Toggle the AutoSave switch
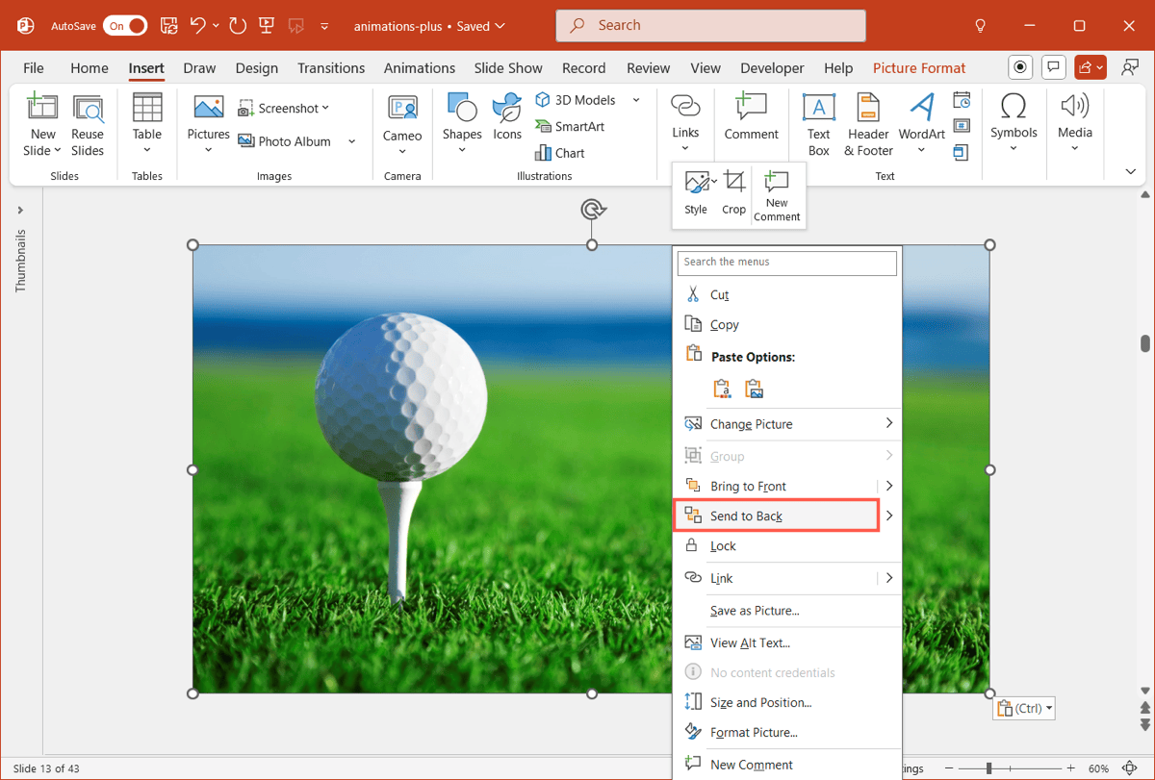Screen dimensions: 1155x780 (x=125, y=26)
